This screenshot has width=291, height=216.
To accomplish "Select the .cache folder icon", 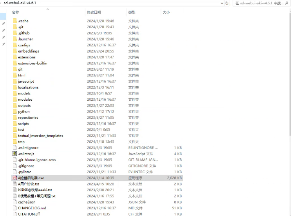I will [15, 21].
